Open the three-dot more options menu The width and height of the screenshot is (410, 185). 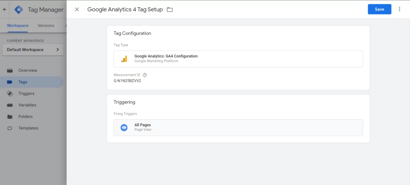pyautogui.click(x=399, y=9)
